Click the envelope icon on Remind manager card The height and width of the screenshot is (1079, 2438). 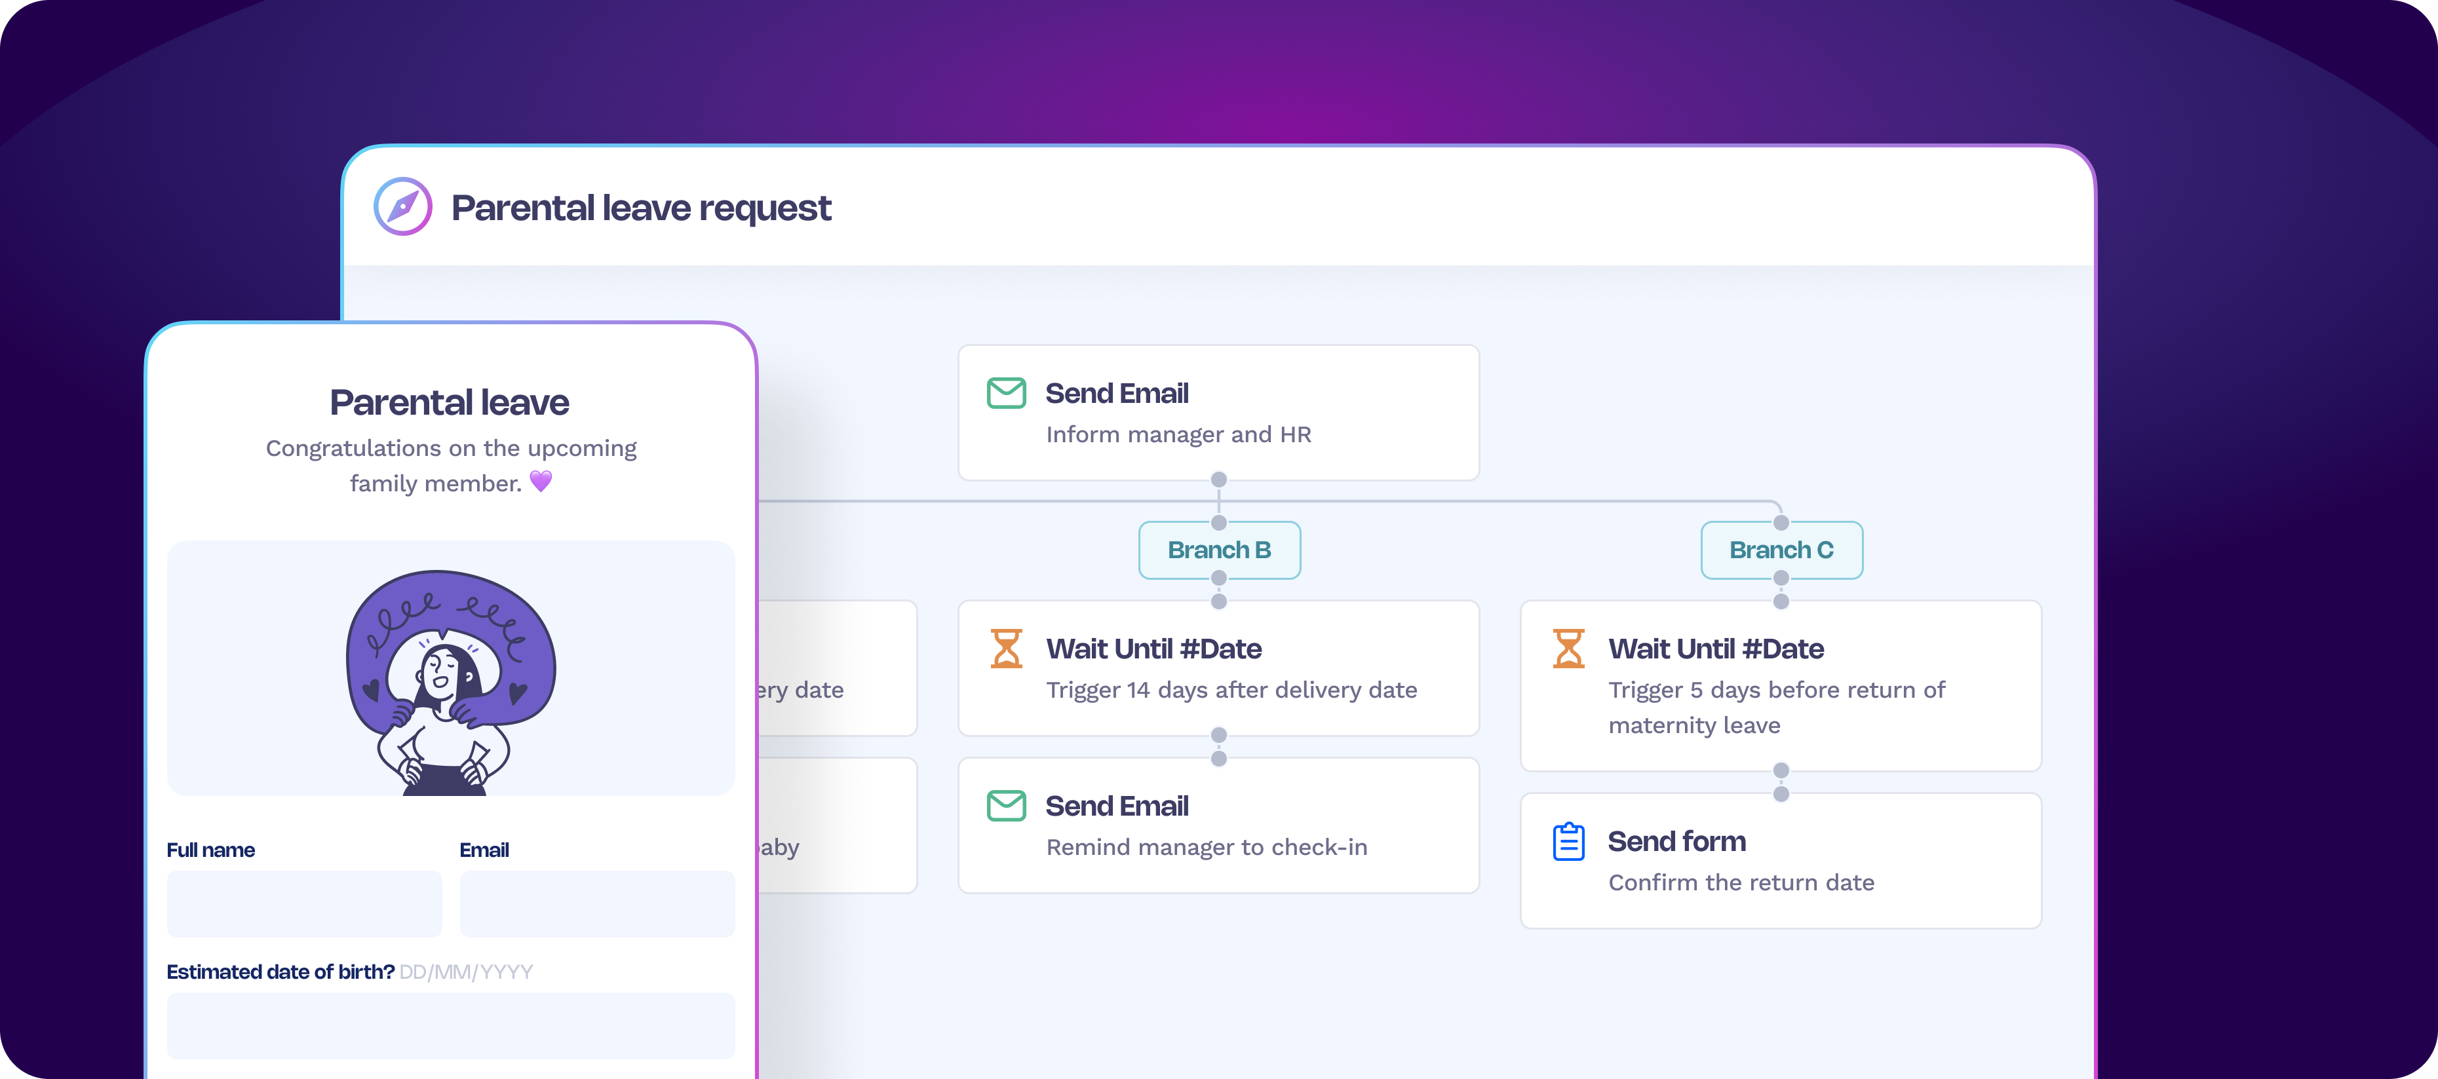click(x=1006, y=806)
